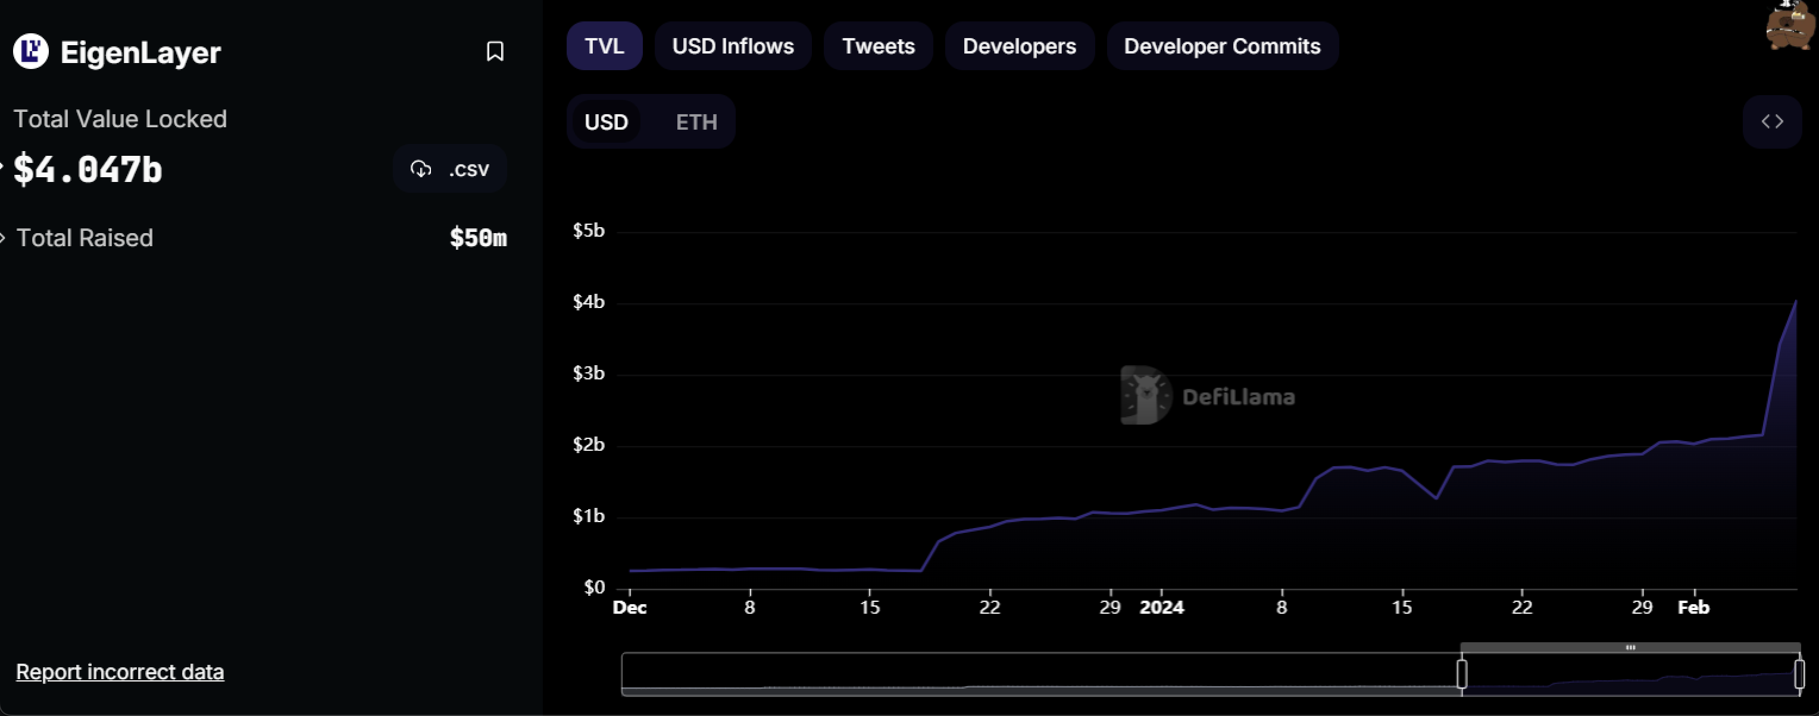Click the right handle of the range slider

(1799, 674)
